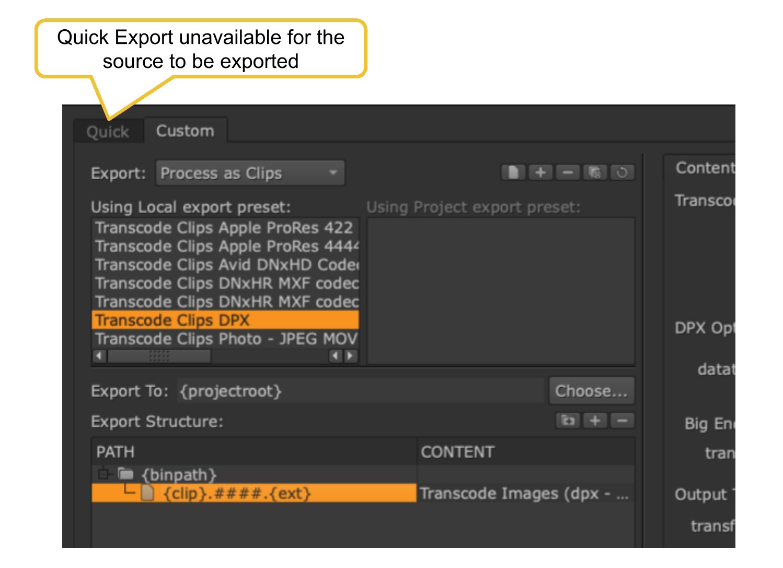Select the {clip}.####.{ext} tree item
The height and width of the screenshot is (568, 783).
[x=237, y=493]
